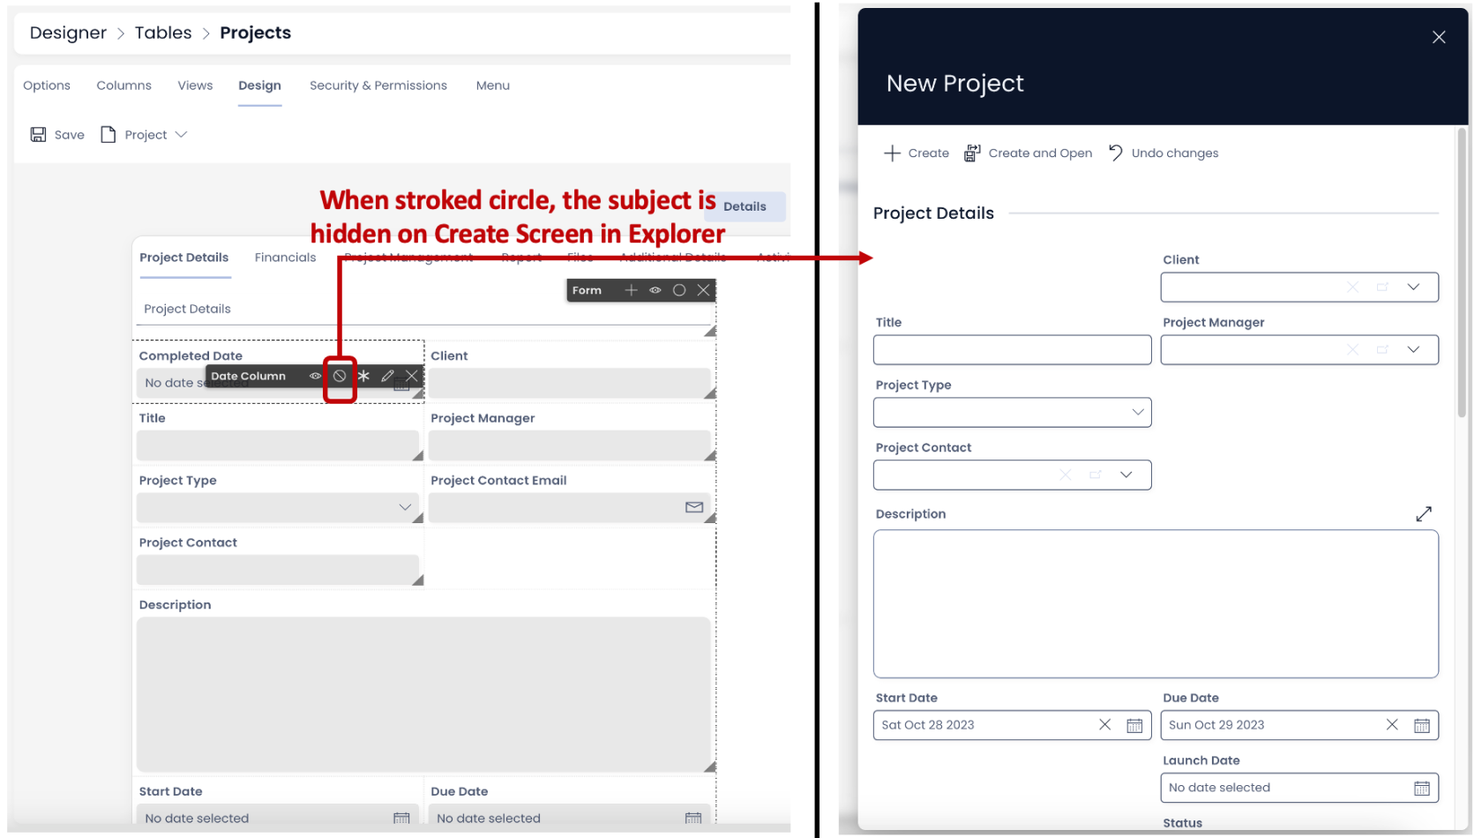This screenshot has height=838, width=1482.
Task: Open the Menu tab
Action: click(x=493, y=86)
